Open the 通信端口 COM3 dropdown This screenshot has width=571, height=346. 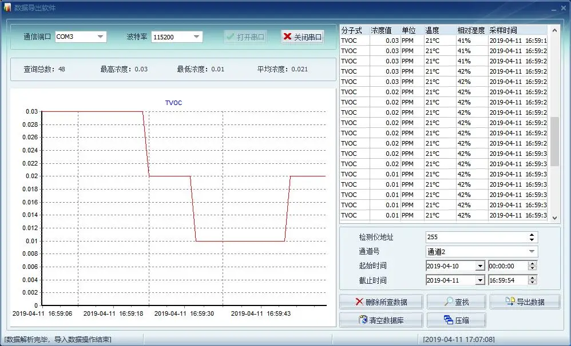click(101, 37)
